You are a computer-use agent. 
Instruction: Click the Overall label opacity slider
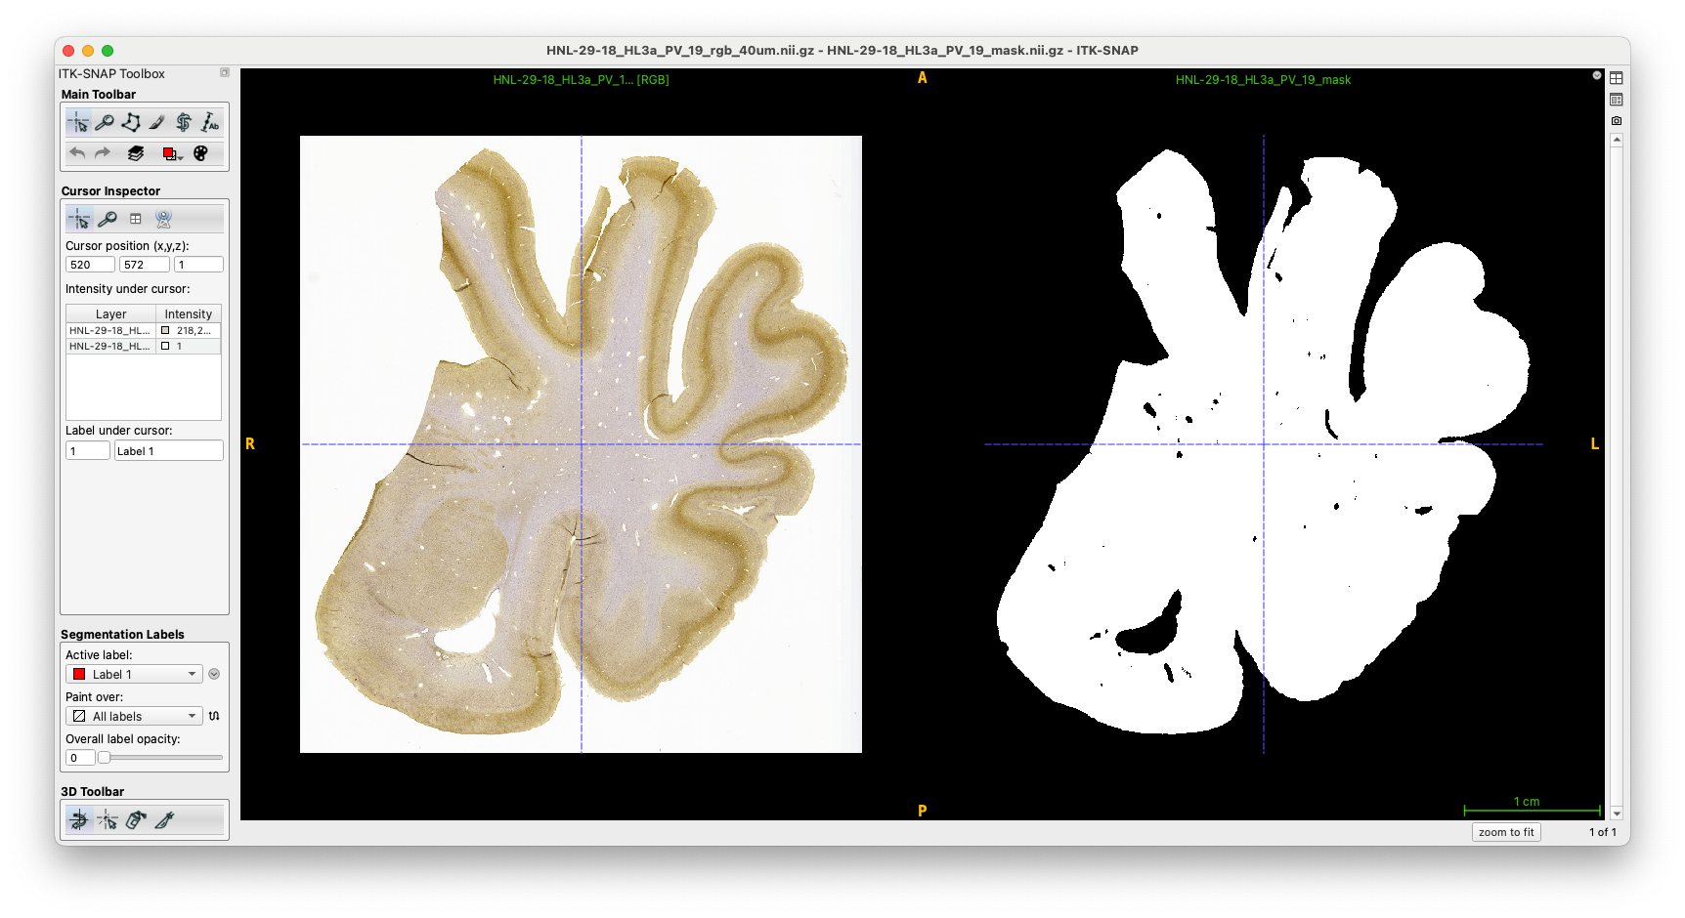[x=161, y=758]
